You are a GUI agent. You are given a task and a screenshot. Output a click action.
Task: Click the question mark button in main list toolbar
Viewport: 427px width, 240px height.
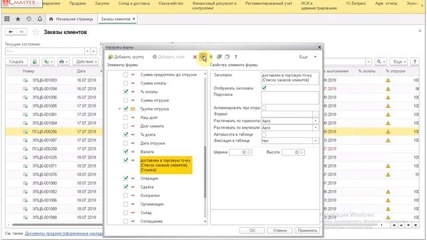click(415, 62)
